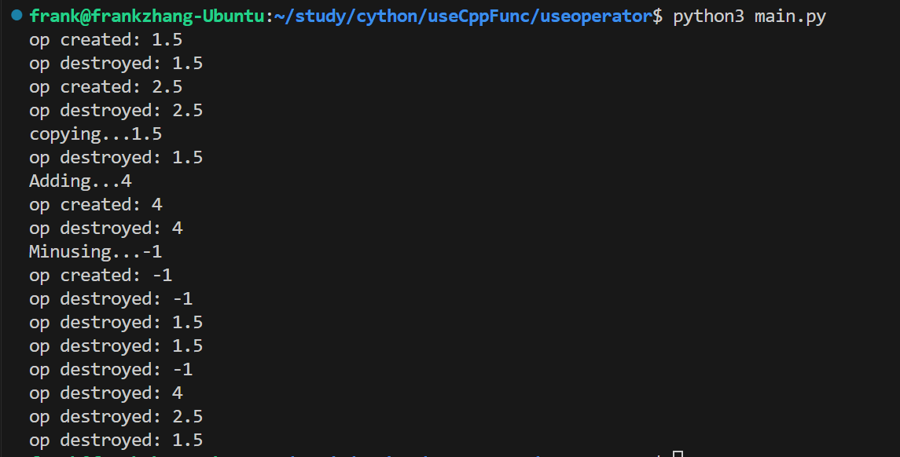Click the "op created: 2.5" output line
Screen dimensions: 900x457
(105, 87)
